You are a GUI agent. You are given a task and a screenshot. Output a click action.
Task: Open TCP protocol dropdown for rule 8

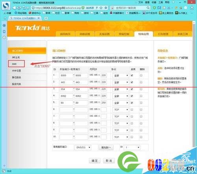(x=121, y=123)
